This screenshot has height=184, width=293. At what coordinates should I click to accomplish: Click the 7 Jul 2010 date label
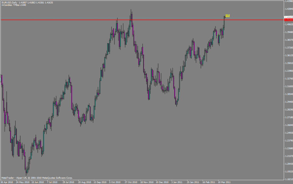52,182
